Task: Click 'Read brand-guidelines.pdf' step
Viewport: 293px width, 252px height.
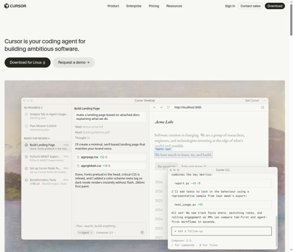Action: [x=92, y=132]
